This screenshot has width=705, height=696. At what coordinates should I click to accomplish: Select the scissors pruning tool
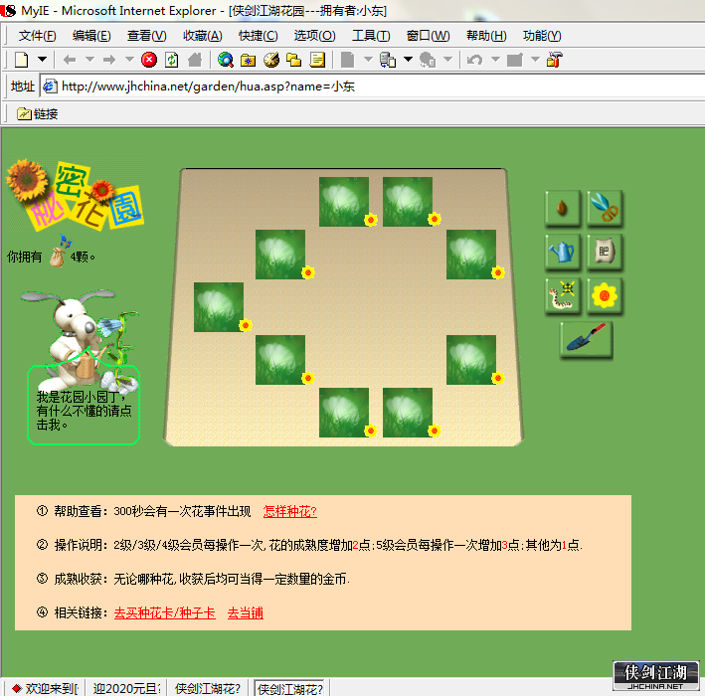point(605,208)
